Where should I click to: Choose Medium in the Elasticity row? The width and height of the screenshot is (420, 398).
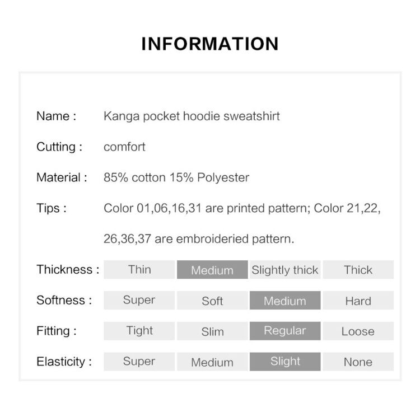212,362
